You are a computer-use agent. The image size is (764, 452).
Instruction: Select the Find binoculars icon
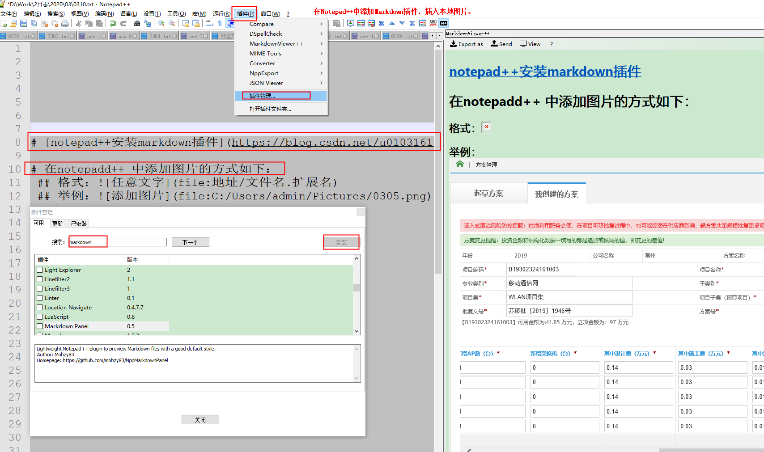click(136, 23)
